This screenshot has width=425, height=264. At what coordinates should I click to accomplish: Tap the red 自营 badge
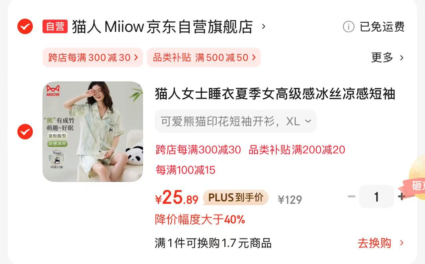(x=55, y=27)
